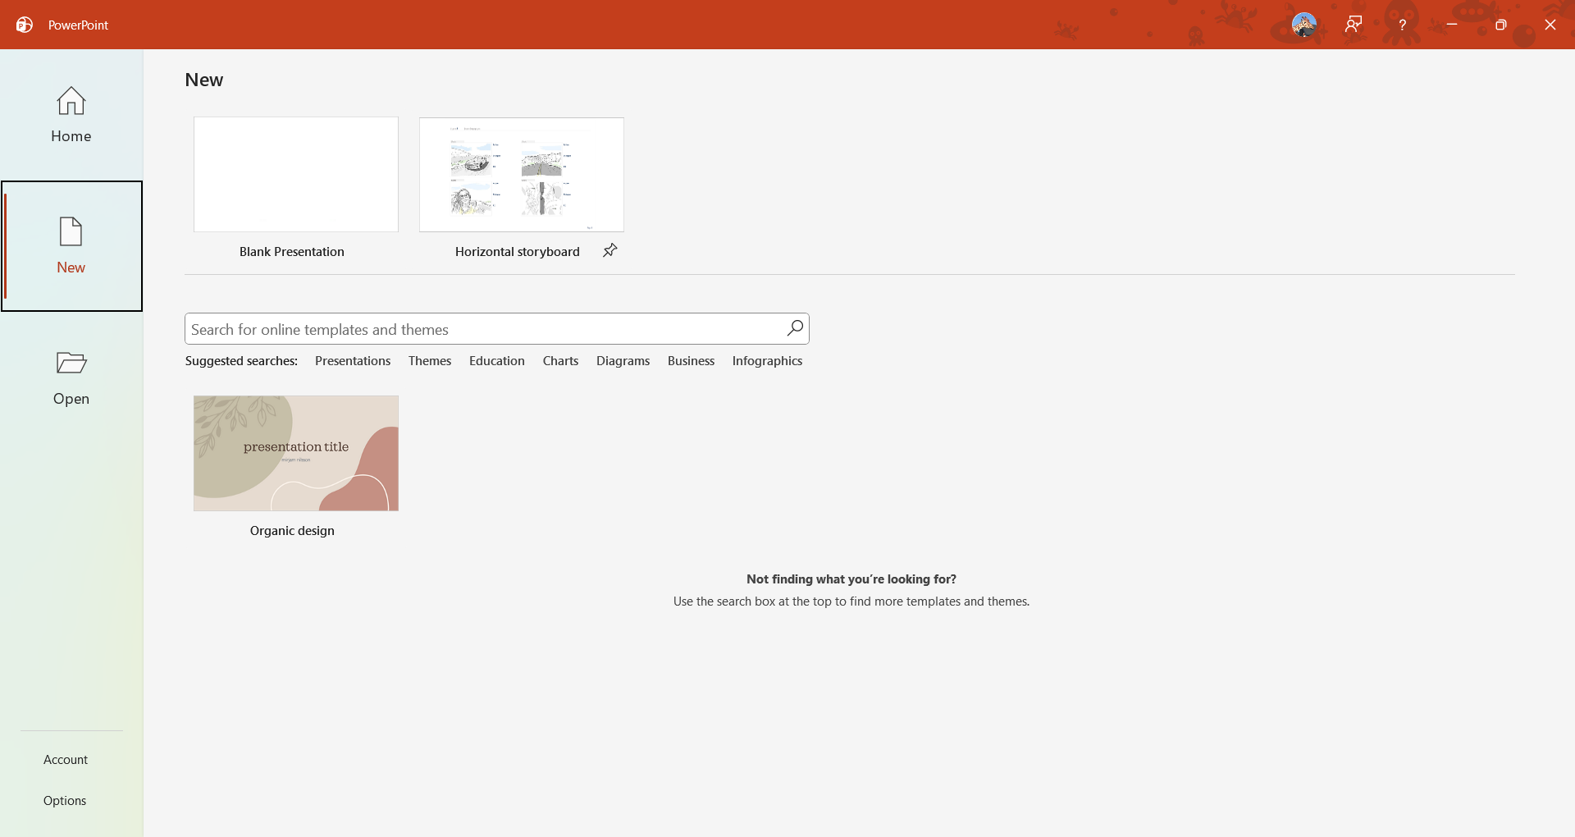The width and height of the screenshot is (1575, 837).
Task: Open Help via the question mark icon
Action: (1402, 25)
